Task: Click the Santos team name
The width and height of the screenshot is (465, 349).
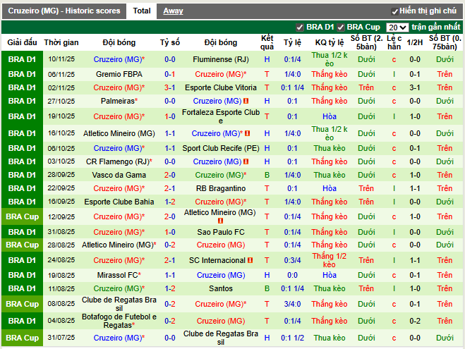Action: [x=221, y=288]
